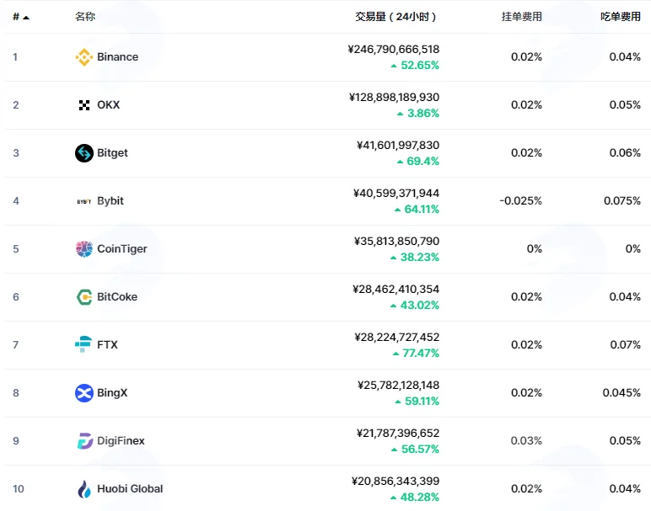Screen dimensions: 651x511
Task: Open the CoinTiger exchange name link
Action: click(122, 249)
